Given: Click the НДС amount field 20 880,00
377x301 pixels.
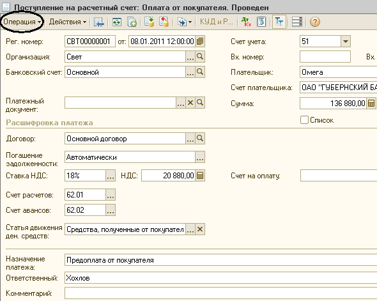Looking at the screenshot, I should pyautogui.click(x=168, y=176).
